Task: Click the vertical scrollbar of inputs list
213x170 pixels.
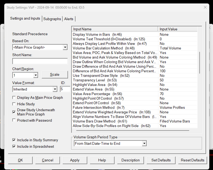Action: point(199,63)
